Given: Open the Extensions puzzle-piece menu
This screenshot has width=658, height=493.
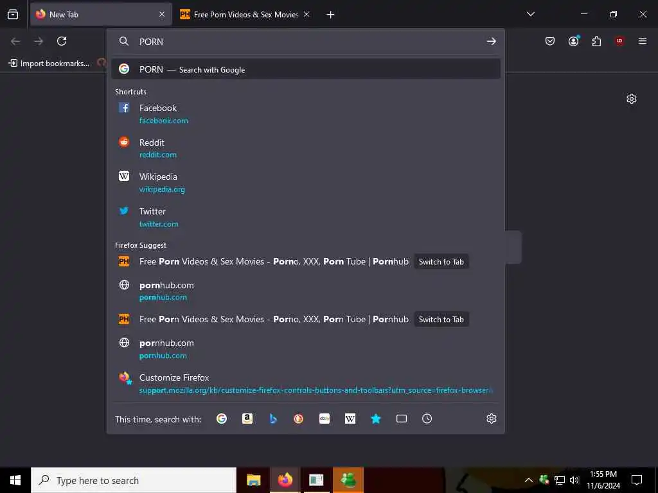Looking at the screenshot, I should tap(596, 41).
